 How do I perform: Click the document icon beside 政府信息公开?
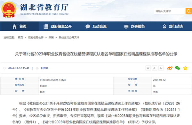[46, 26]
